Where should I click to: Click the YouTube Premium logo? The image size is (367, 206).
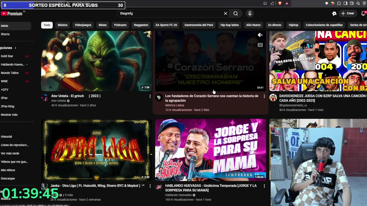tap(12, 13)
